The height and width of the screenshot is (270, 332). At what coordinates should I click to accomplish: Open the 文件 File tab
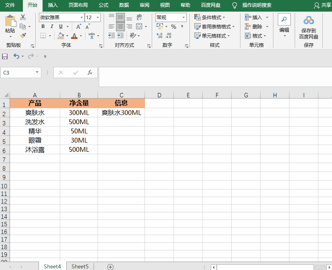click(10, 5)
